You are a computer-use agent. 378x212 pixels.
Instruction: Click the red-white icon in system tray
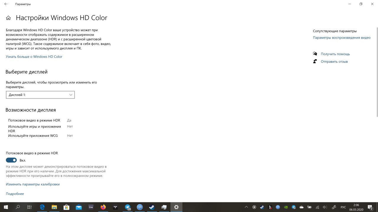[270, 207]
